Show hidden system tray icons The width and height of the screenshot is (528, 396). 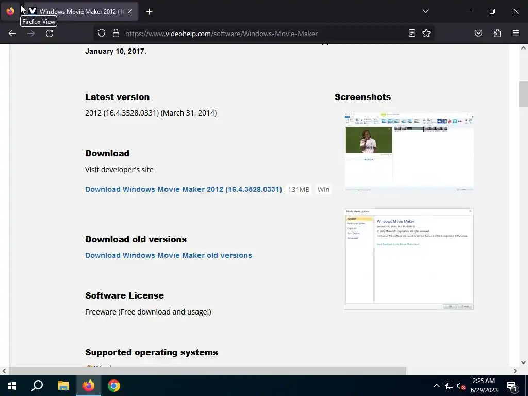click(x=436, y=386)
